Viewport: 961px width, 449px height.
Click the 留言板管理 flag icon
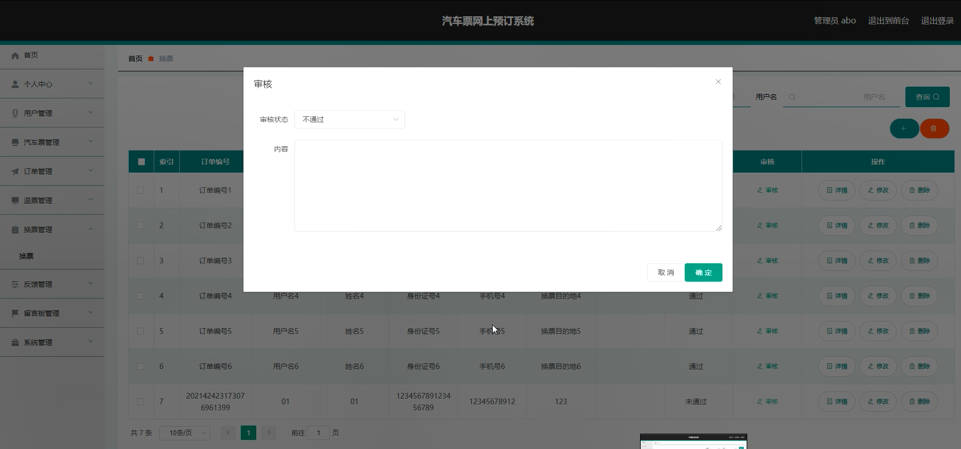(x=15, y=313)
